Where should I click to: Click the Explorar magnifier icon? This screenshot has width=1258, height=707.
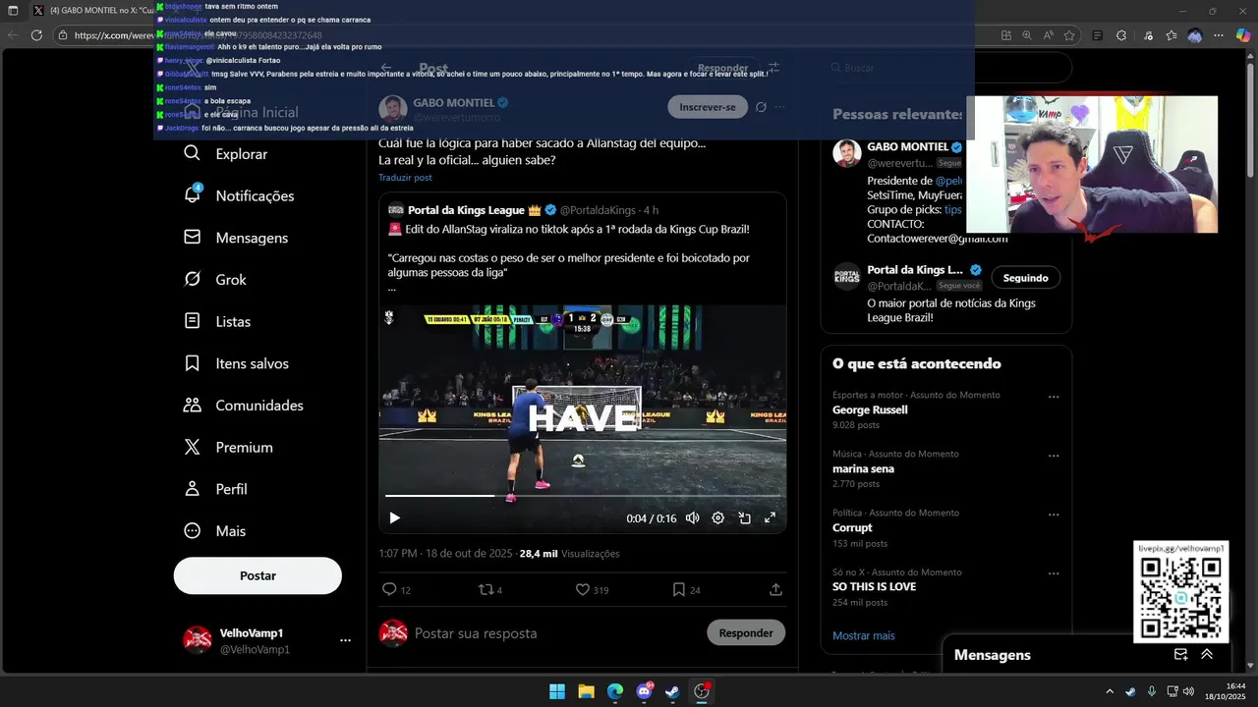[x=193, y=153]
